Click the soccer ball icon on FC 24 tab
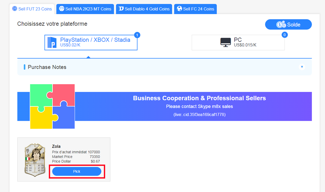 click(x=179, y=9)
